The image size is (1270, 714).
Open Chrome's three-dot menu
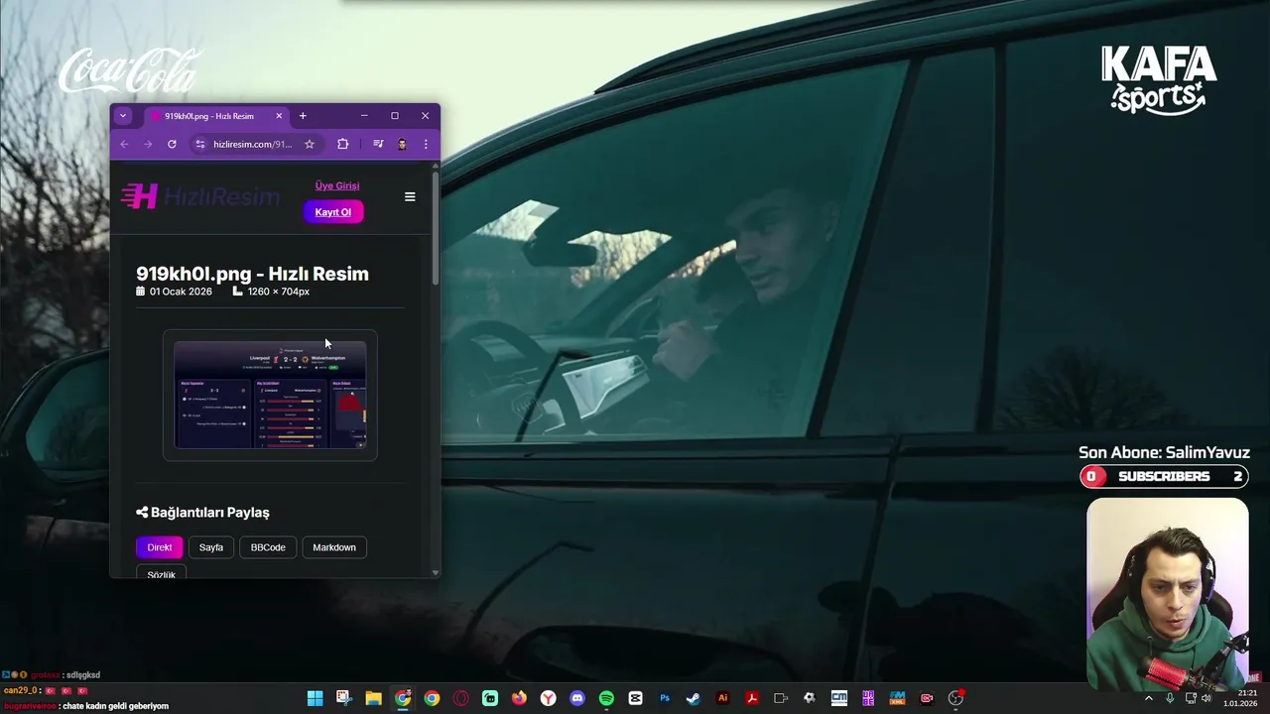(426, 144)
